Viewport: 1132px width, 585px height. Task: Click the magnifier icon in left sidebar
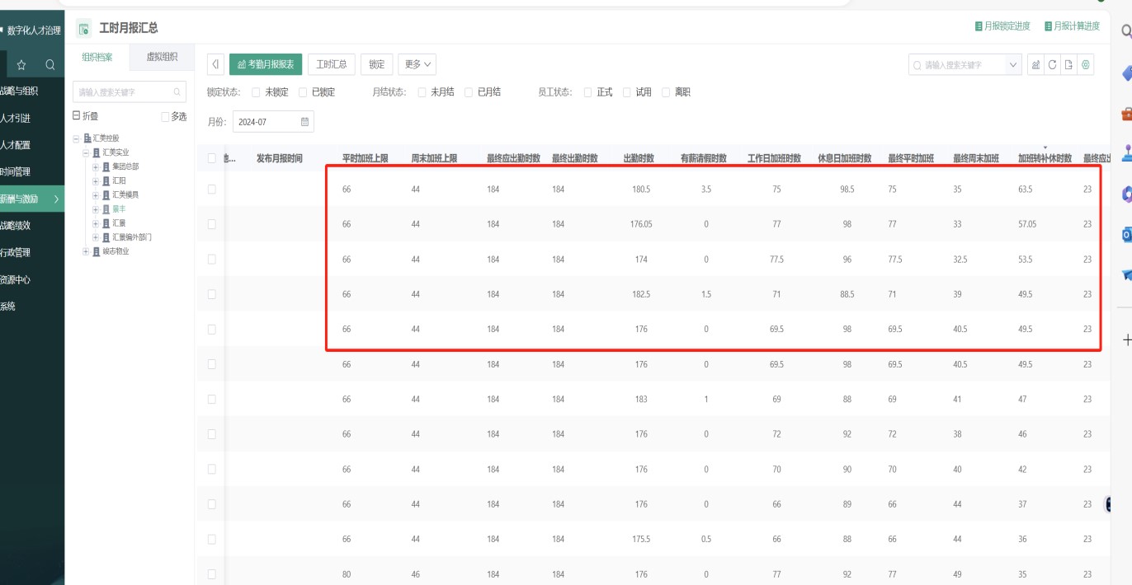click(x=50, y=64)
